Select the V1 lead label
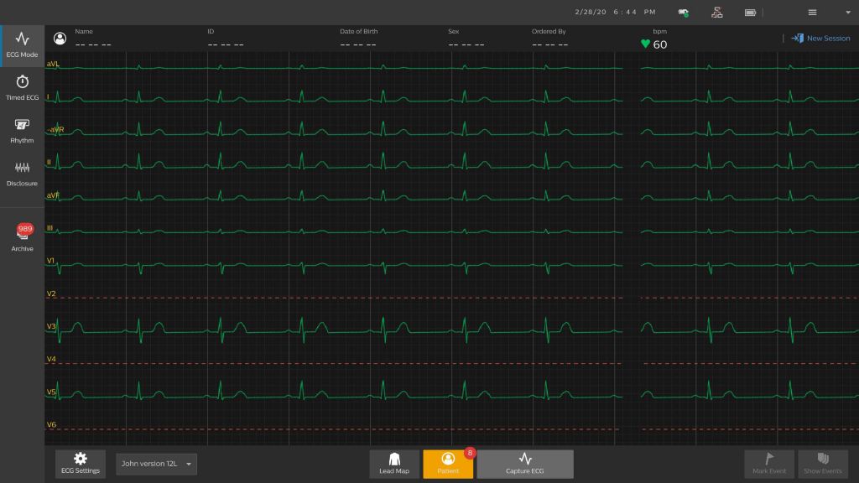 [50, 261]
